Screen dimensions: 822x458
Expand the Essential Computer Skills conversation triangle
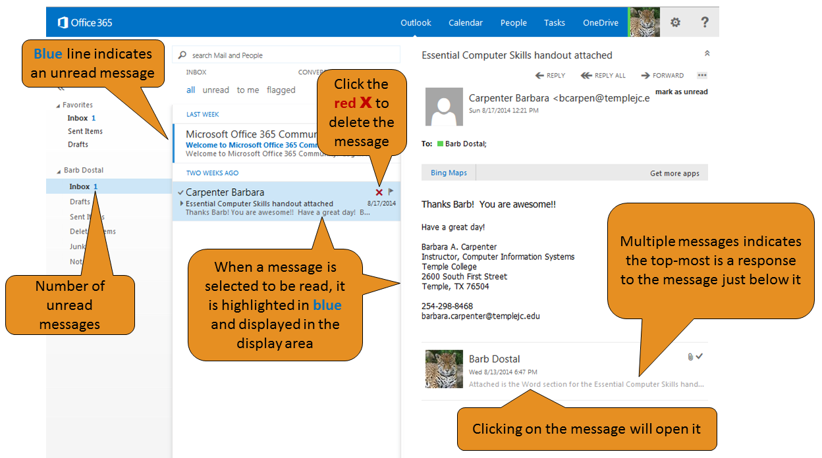(182, 203)
